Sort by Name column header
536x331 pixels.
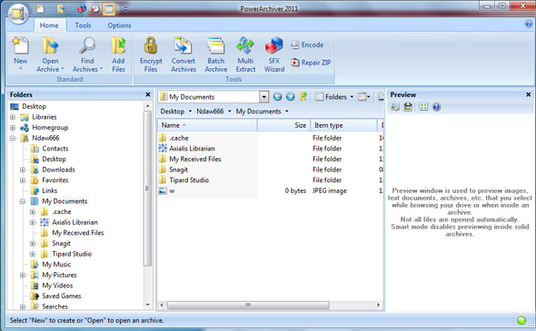pyautogui.click(x=207, y=125)
